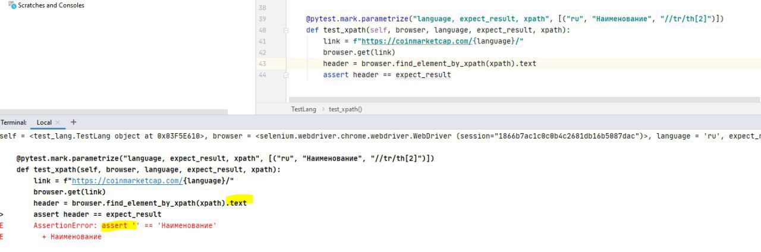Click "def test_xpath" line in terminal output
This screenshot has width=761, height=252.
pos(148,169)
